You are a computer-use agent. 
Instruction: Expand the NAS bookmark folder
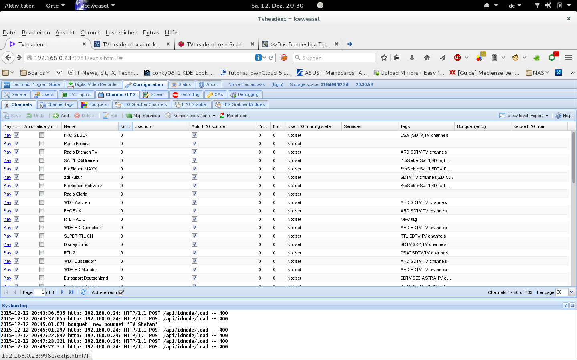point(537,72)
